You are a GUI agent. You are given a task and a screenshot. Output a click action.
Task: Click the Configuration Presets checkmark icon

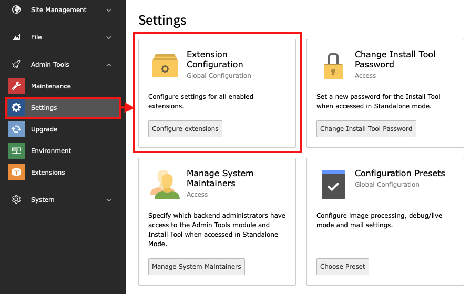coord(333,185)
